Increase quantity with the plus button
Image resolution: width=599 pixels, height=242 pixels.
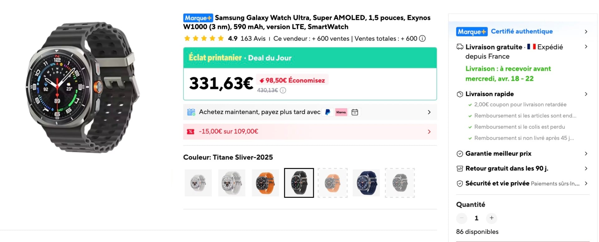click(x=491, y=218)
